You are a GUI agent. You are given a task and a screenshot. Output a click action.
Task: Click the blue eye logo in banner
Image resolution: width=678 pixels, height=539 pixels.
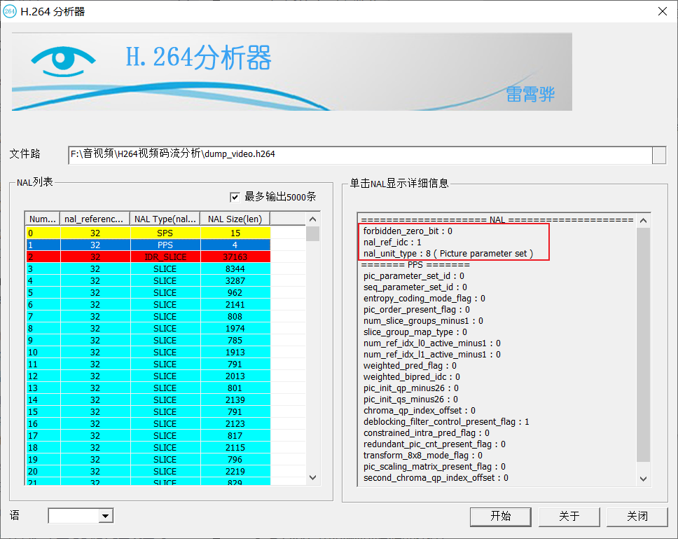click(x=62, y=60)
